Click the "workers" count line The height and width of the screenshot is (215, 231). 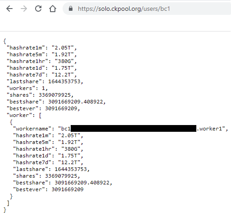coord(27,88)
